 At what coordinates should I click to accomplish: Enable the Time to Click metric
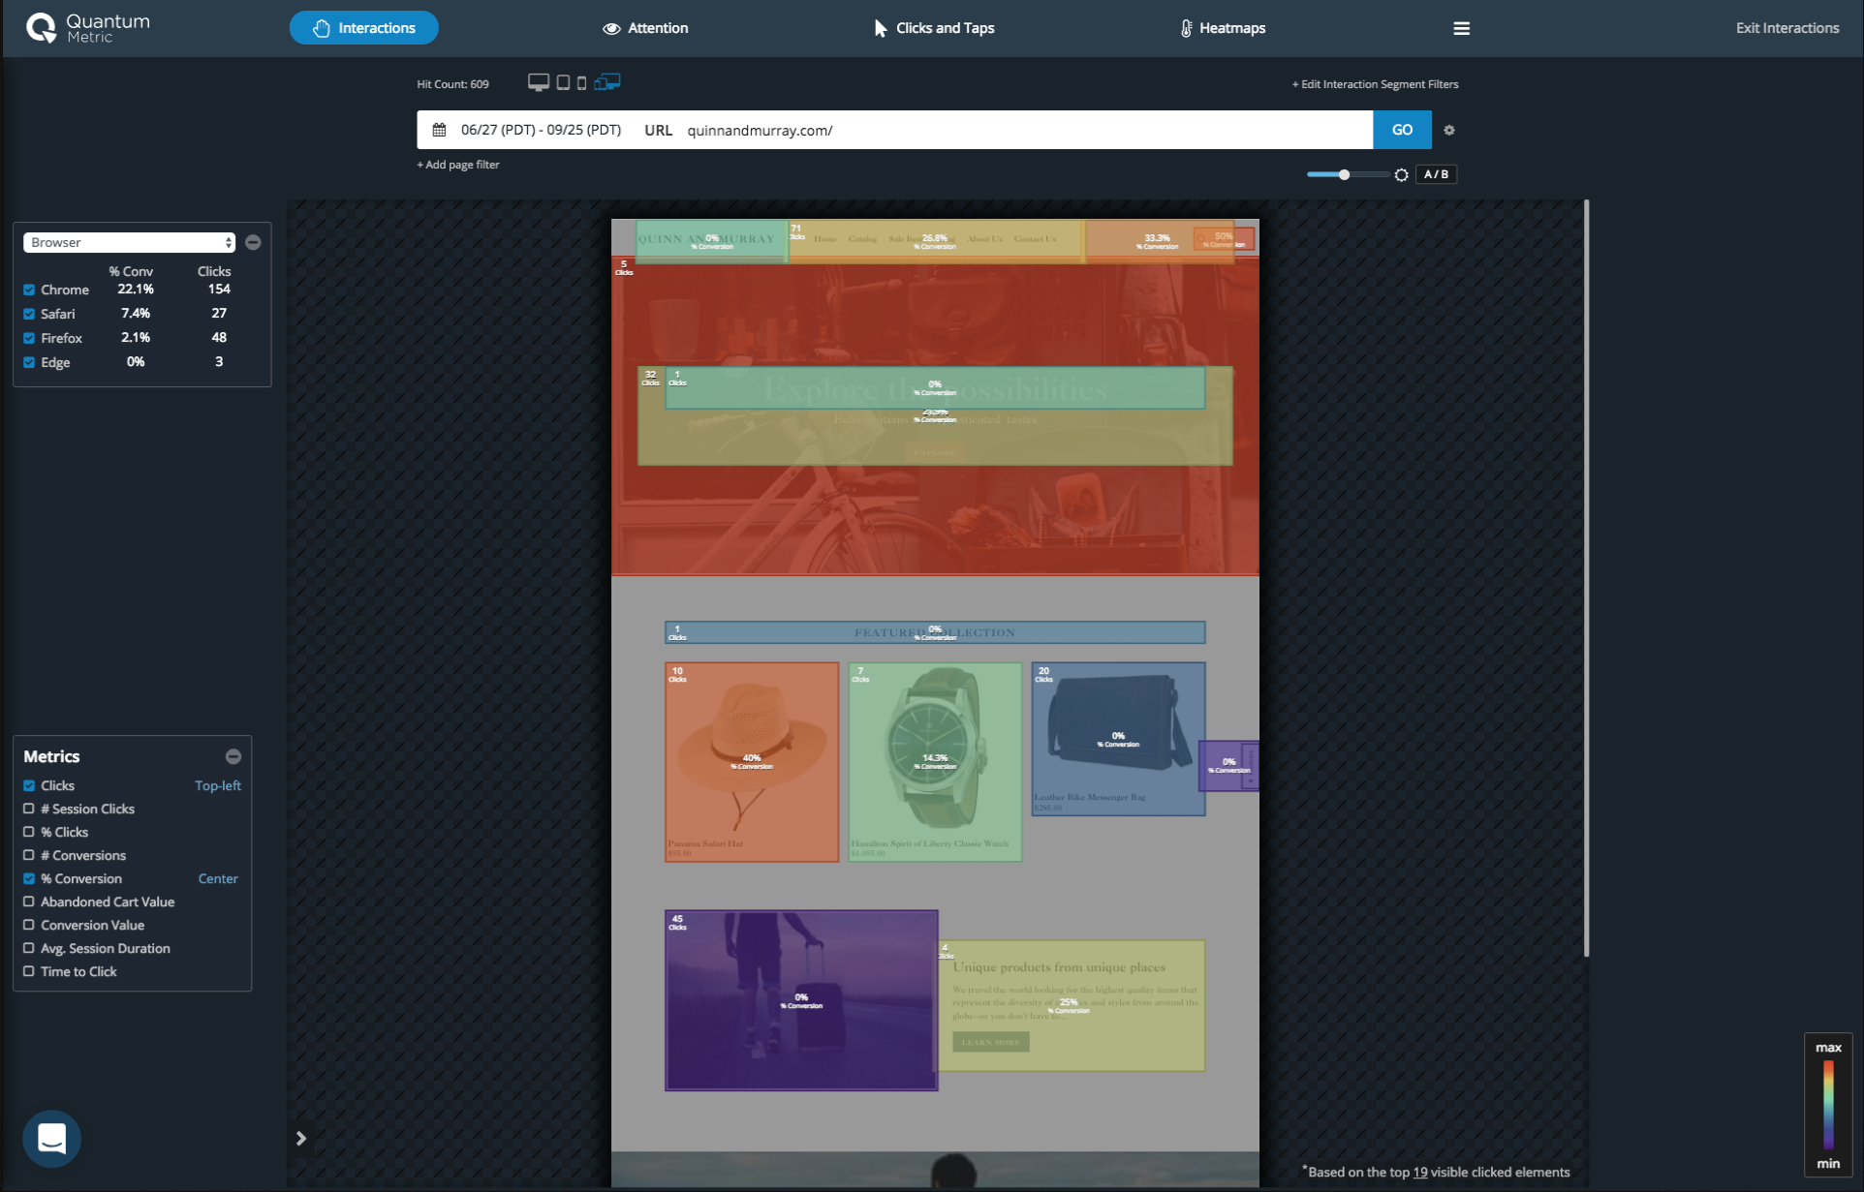pos(29,971)
